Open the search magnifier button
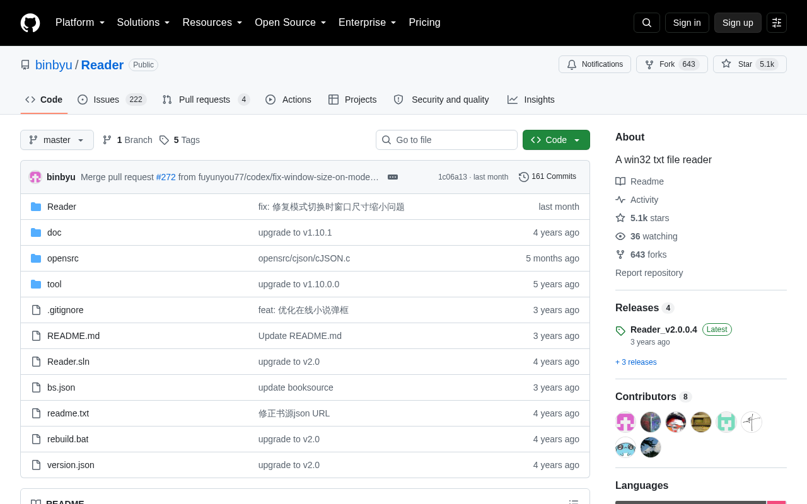The height and width of the screenshot is (504, 807). (647, 23)
